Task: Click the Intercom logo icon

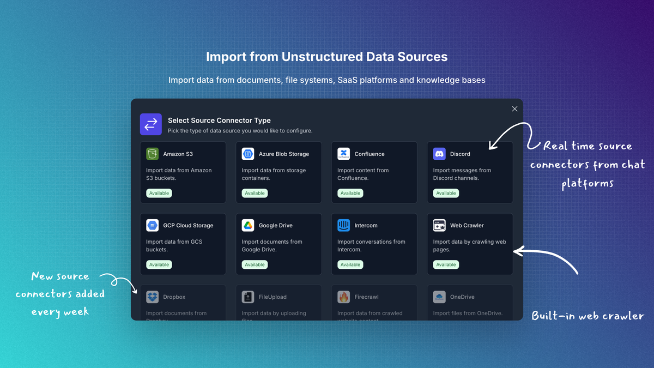Action: 343,225
